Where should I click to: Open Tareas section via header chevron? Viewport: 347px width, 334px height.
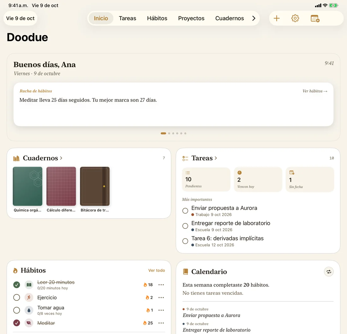pos(216,158)
